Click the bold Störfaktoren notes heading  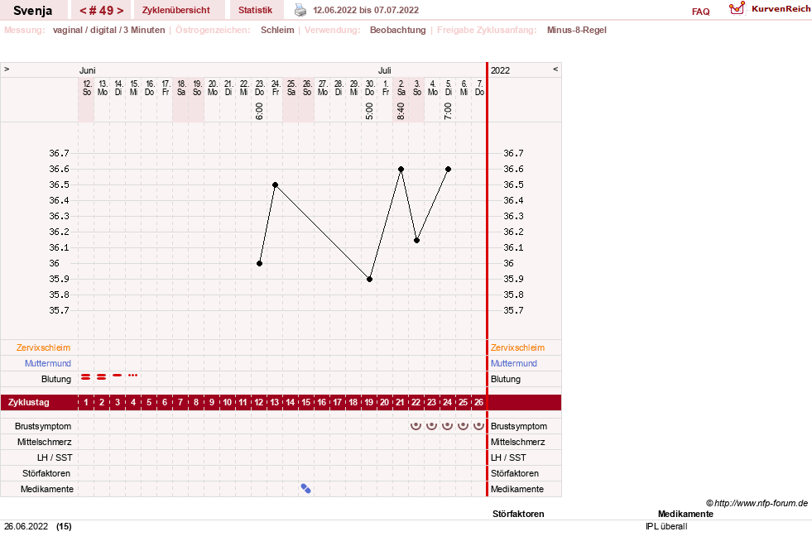(x=518, y=514)
